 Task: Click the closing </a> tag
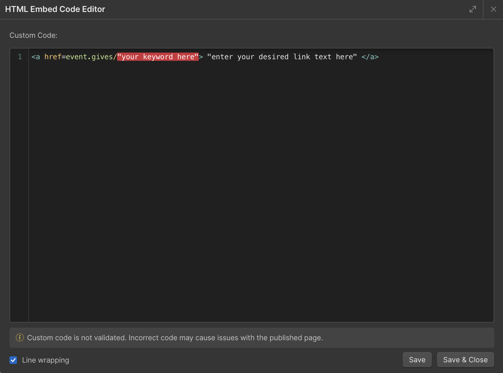pyautogui.click(x=370, y=57)
